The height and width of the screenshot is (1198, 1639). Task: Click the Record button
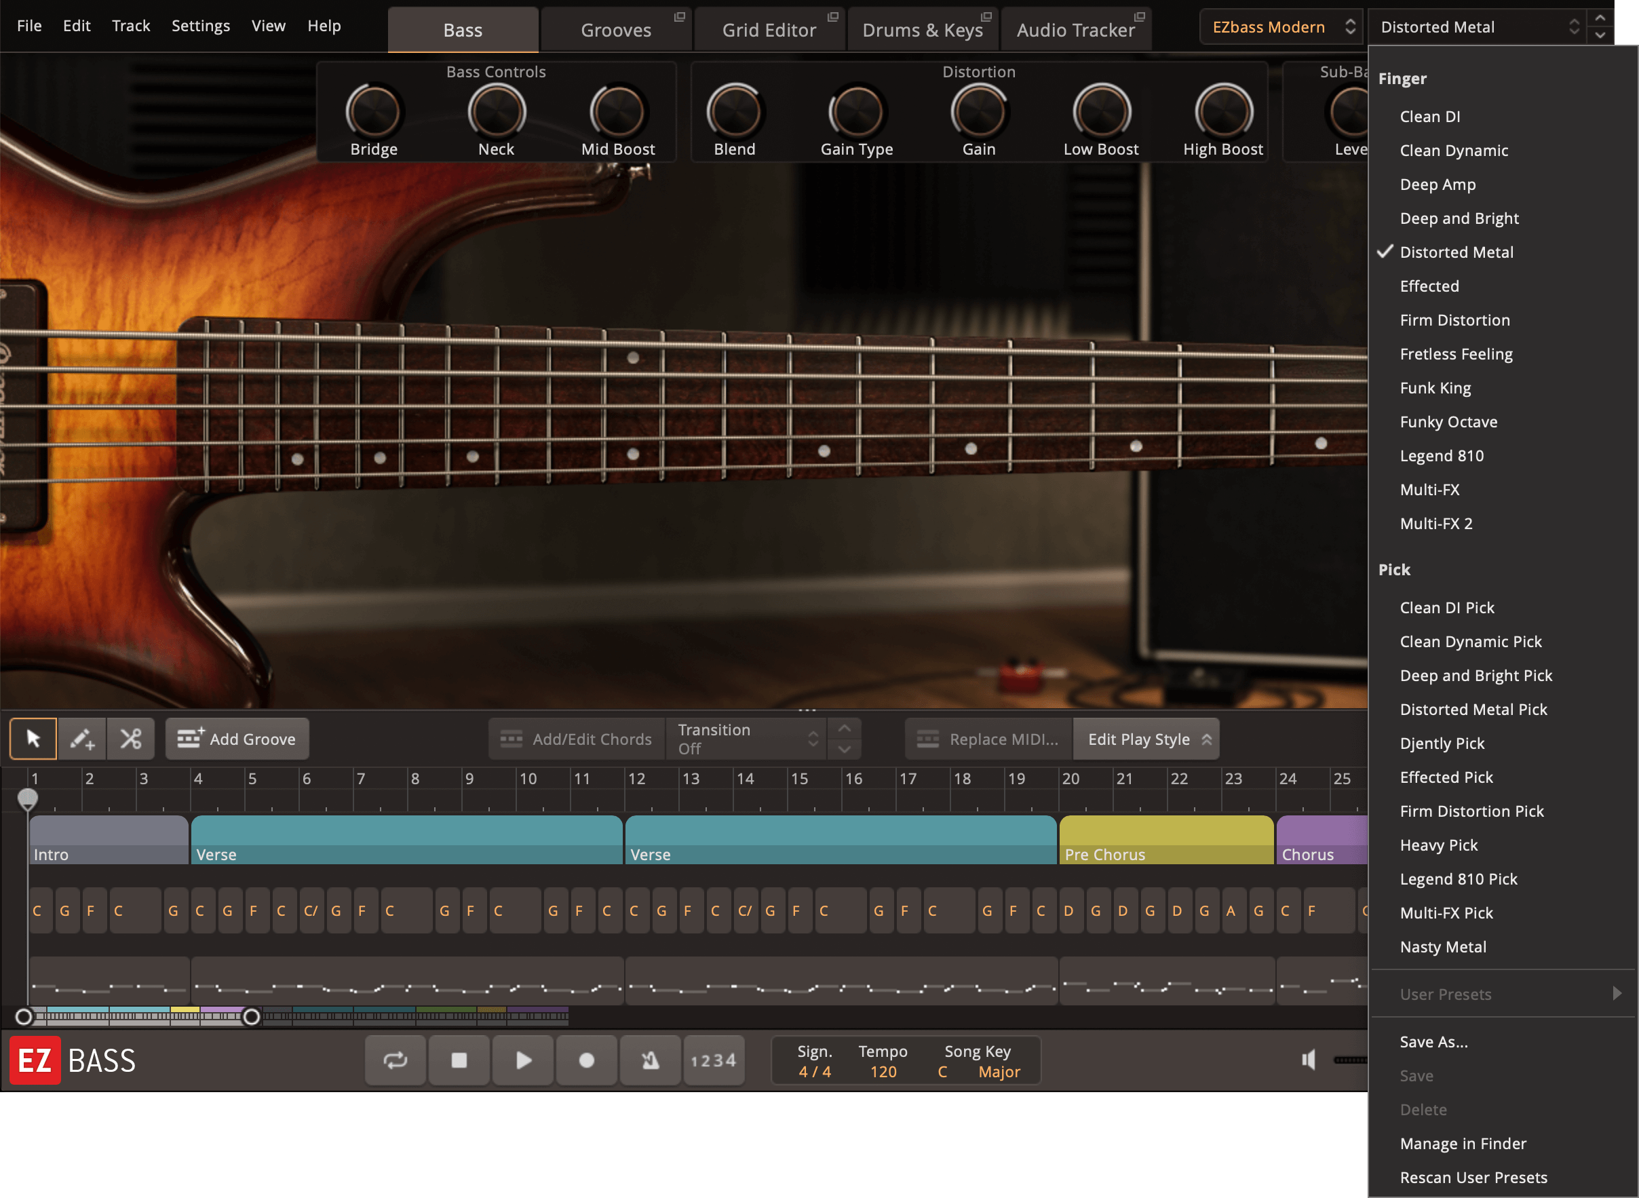[x=586, y=1060]
